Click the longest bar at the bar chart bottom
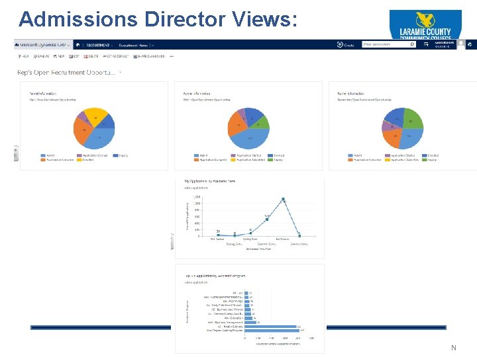Image resolution: width=477 pixels, height=357 pixels. click(272, 331)
